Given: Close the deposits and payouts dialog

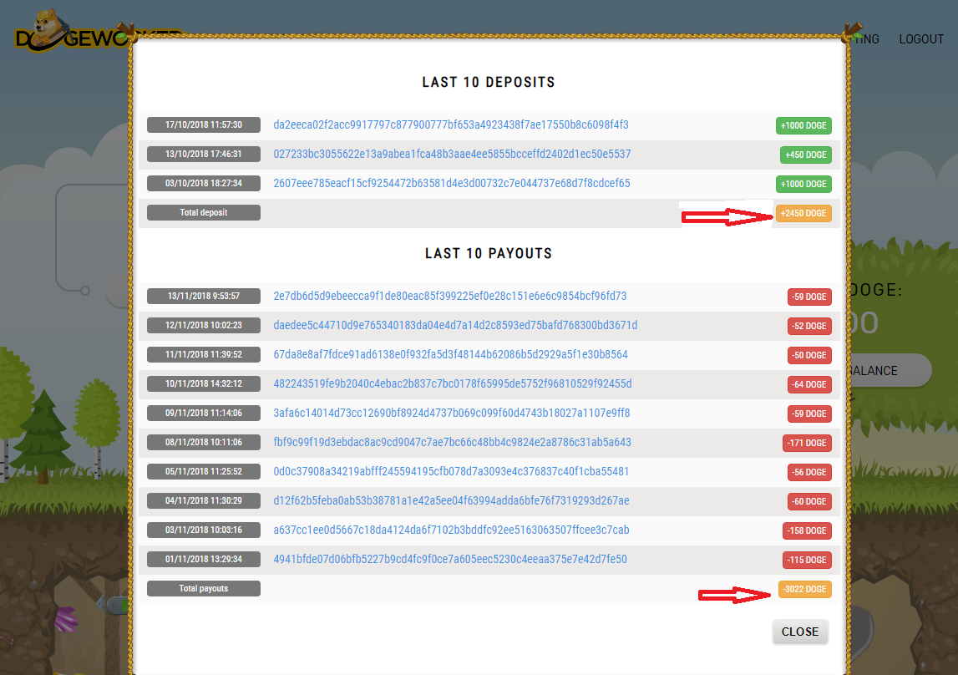Looking at the screenshot, I should click(x=799, y=632).
